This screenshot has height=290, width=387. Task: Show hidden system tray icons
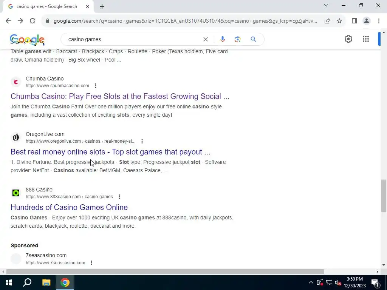[x=311, y=282]
